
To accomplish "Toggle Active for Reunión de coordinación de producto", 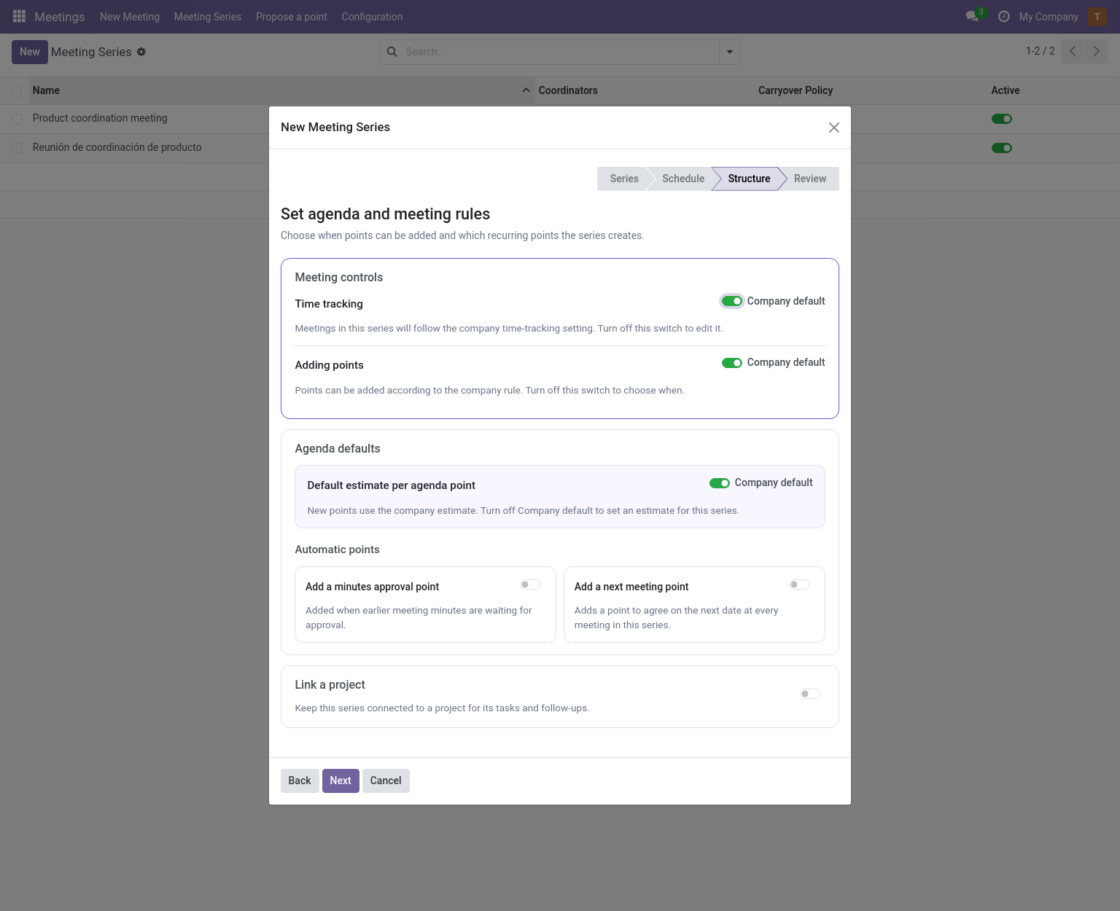I will coord(1002,148).
